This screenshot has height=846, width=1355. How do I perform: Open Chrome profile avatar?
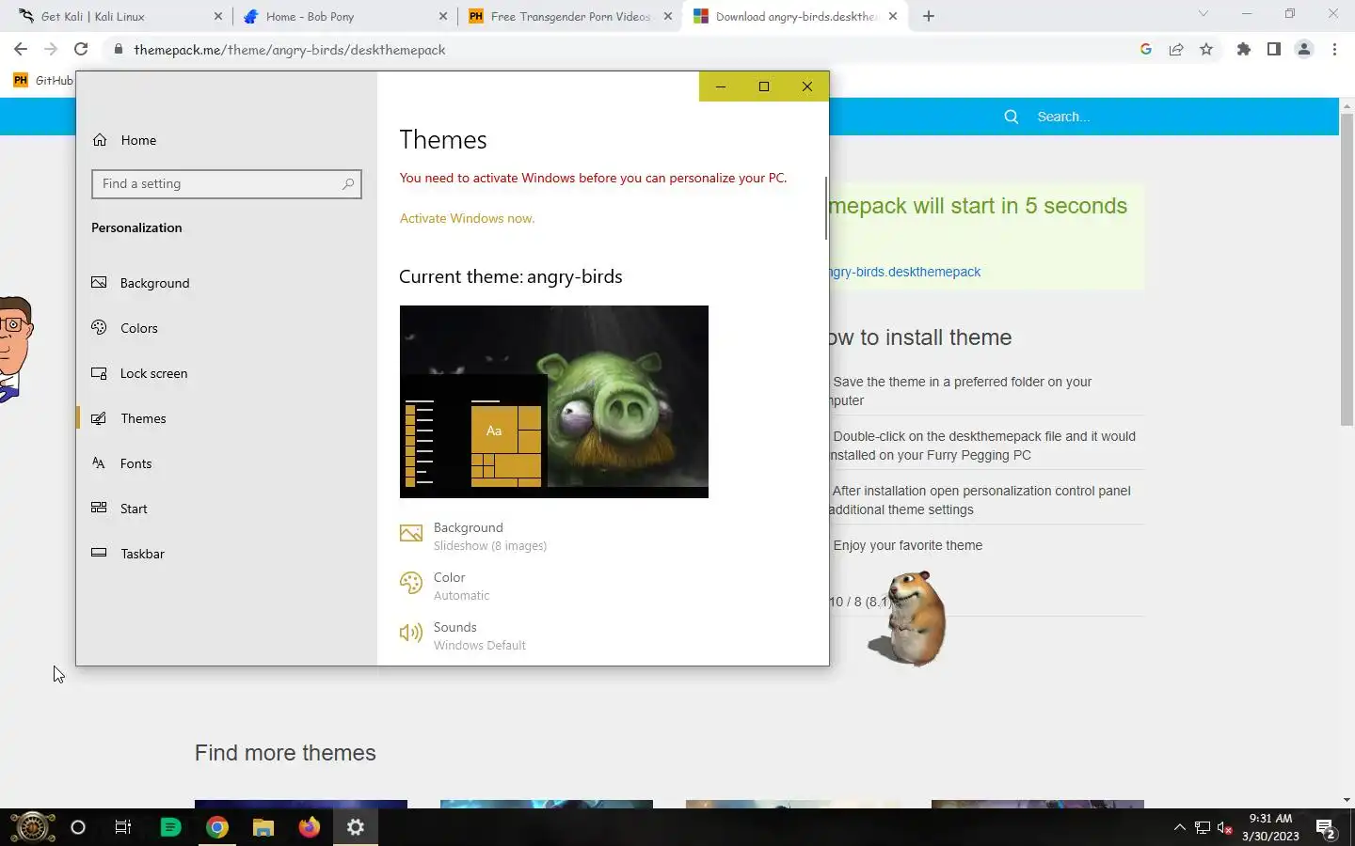point(1304,49)
